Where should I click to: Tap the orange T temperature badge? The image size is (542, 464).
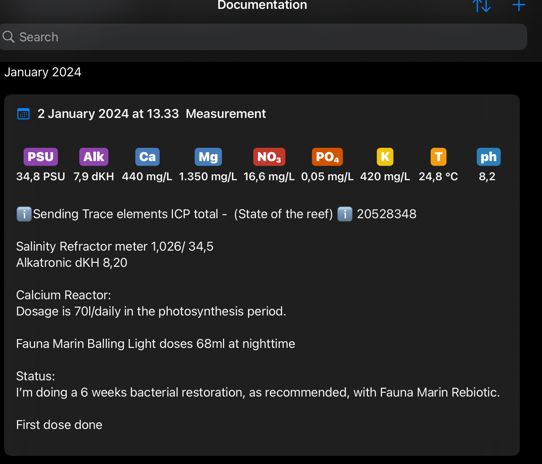click(x=438, y=157)
